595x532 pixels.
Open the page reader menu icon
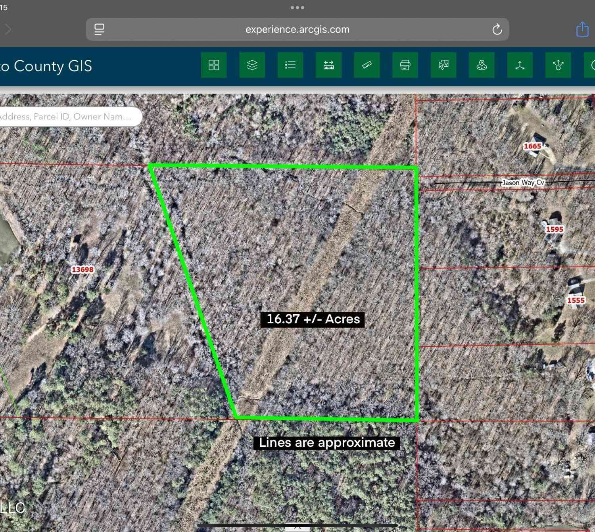[x=99, y=29]
